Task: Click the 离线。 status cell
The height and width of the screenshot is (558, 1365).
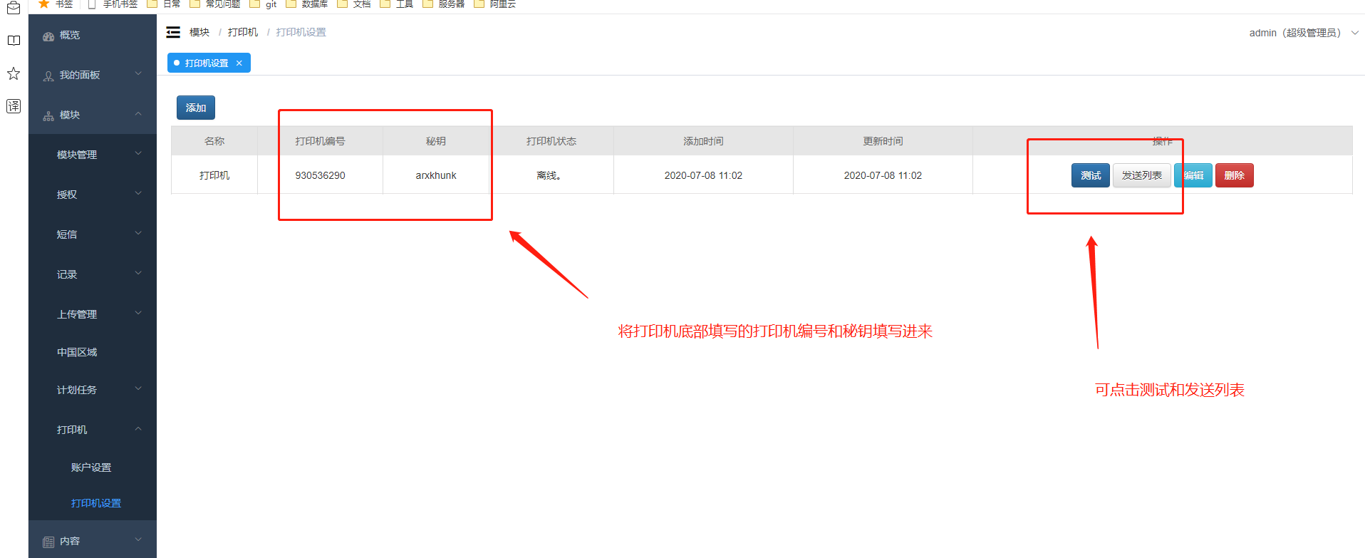Action: [x=551, y=175]
